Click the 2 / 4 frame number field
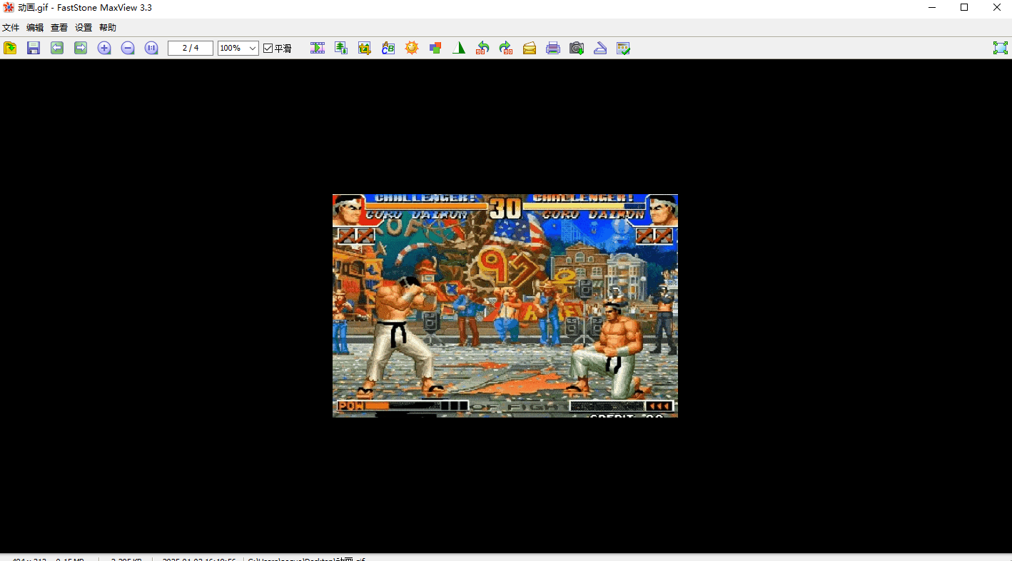This screenshot has height=561, width=1012. 191,48
